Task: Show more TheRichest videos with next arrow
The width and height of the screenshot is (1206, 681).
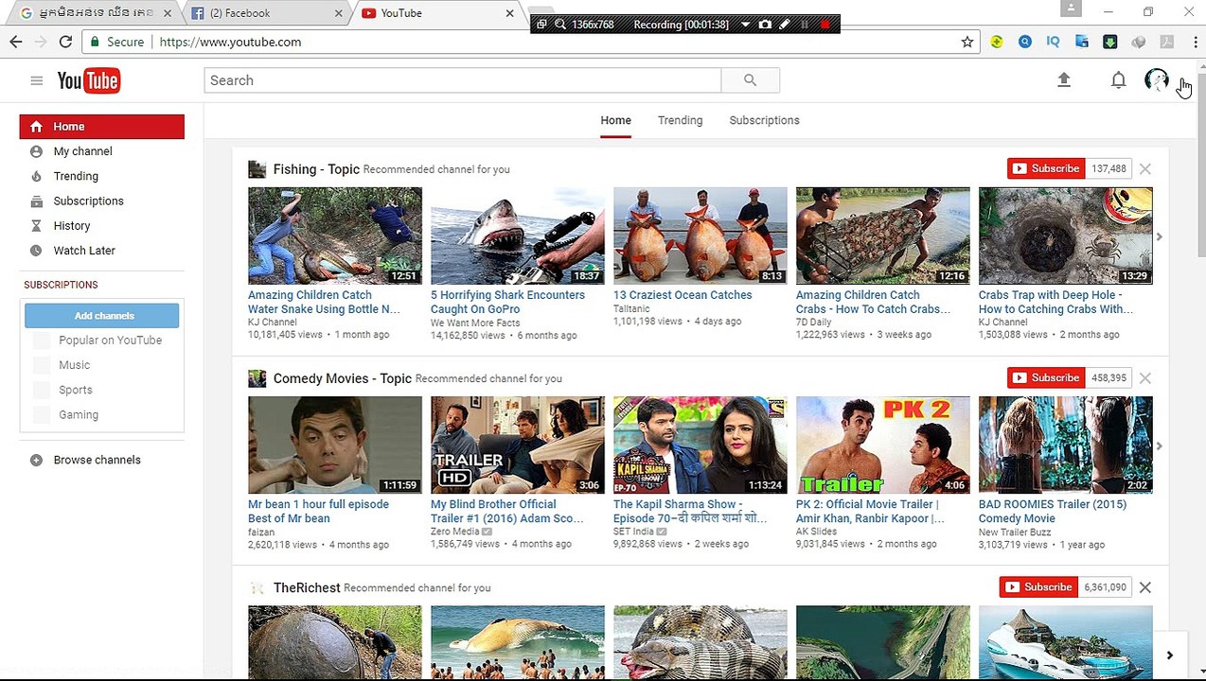Action: coord(1169,655)
